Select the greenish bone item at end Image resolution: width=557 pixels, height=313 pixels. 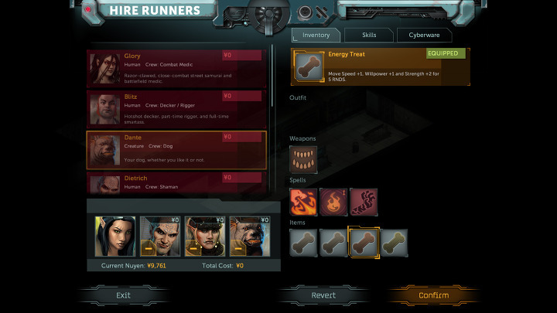coord(394,243)
